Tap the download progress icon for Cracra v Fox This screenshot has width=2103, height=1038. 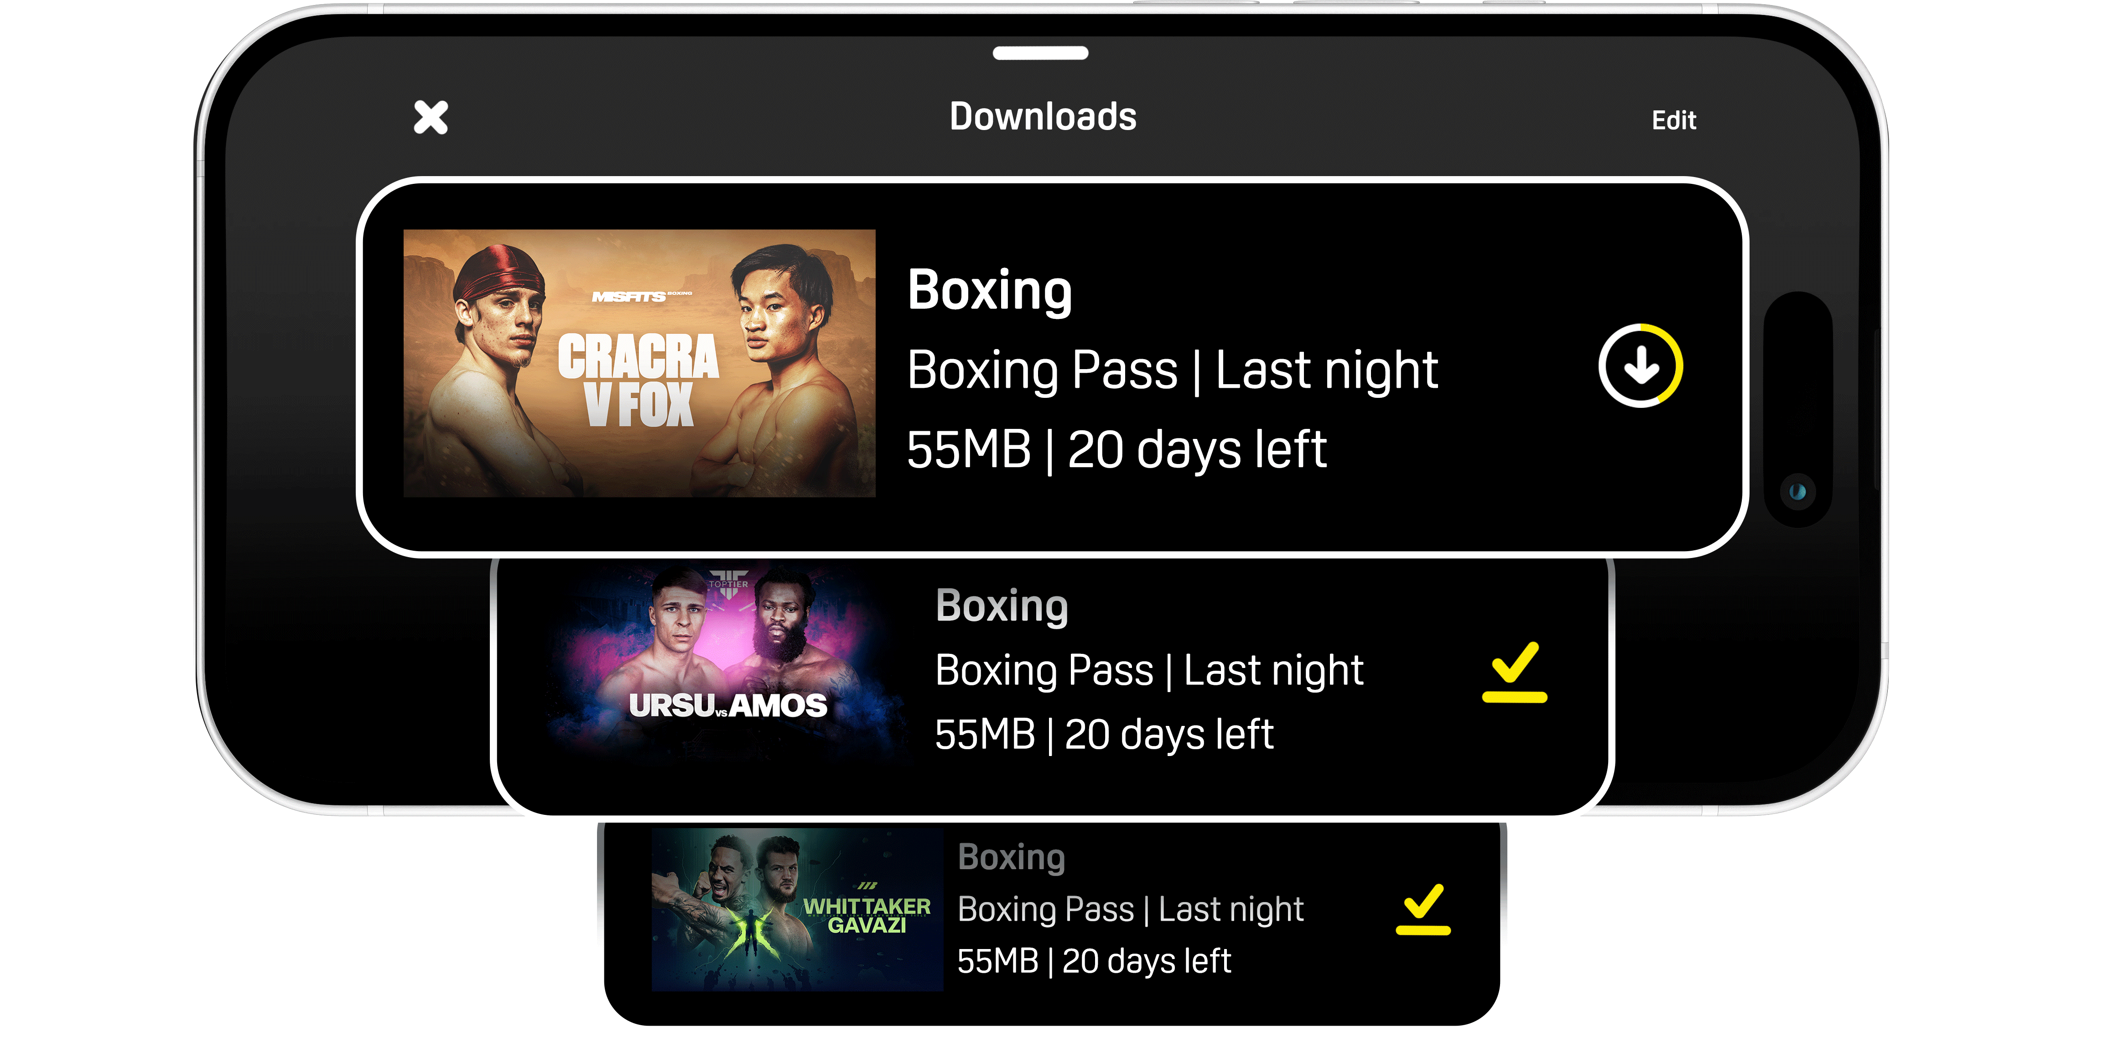(1640, 365)
